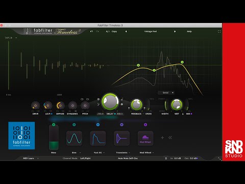Click the large Delay time knob
Screen dimensions: 245x184
110,102
